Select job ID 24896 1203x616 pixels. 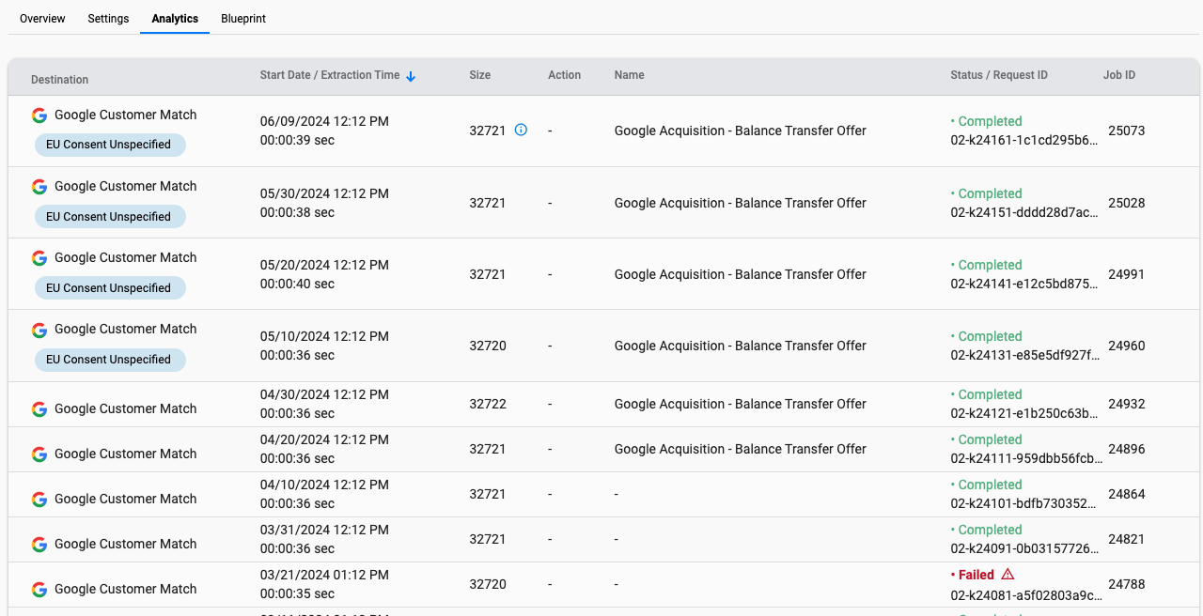click(1127, 449)
